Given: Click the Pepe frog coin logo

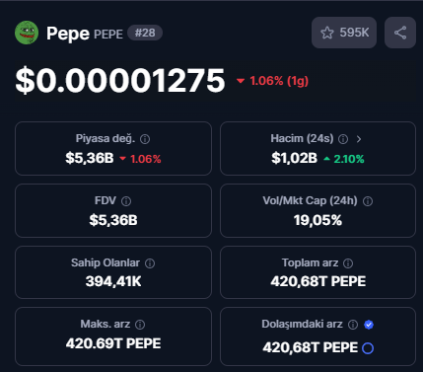Looking at the screenshot, I should (27, 33).
